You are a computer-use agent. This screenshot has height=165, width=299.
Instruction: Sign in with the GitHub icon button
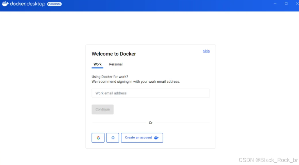coord(113,138)
